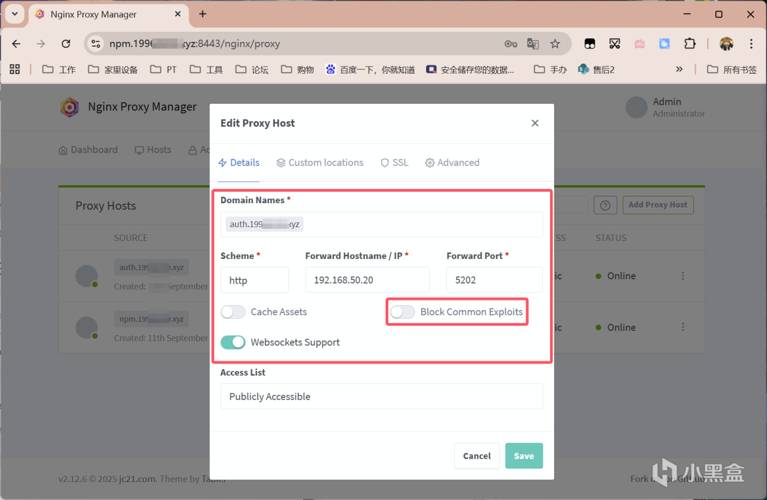The image size is (767, 500).
Task: Focus the Forward Hostname / IP field
Action: (367, 280)
